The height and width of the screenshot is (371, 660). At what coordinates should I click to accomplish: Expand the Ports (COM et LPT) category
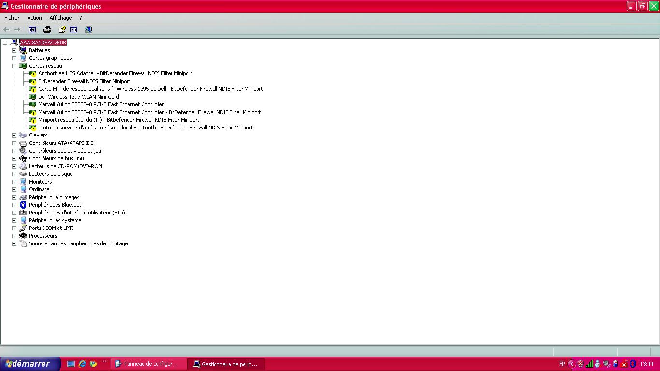(14, 228)
